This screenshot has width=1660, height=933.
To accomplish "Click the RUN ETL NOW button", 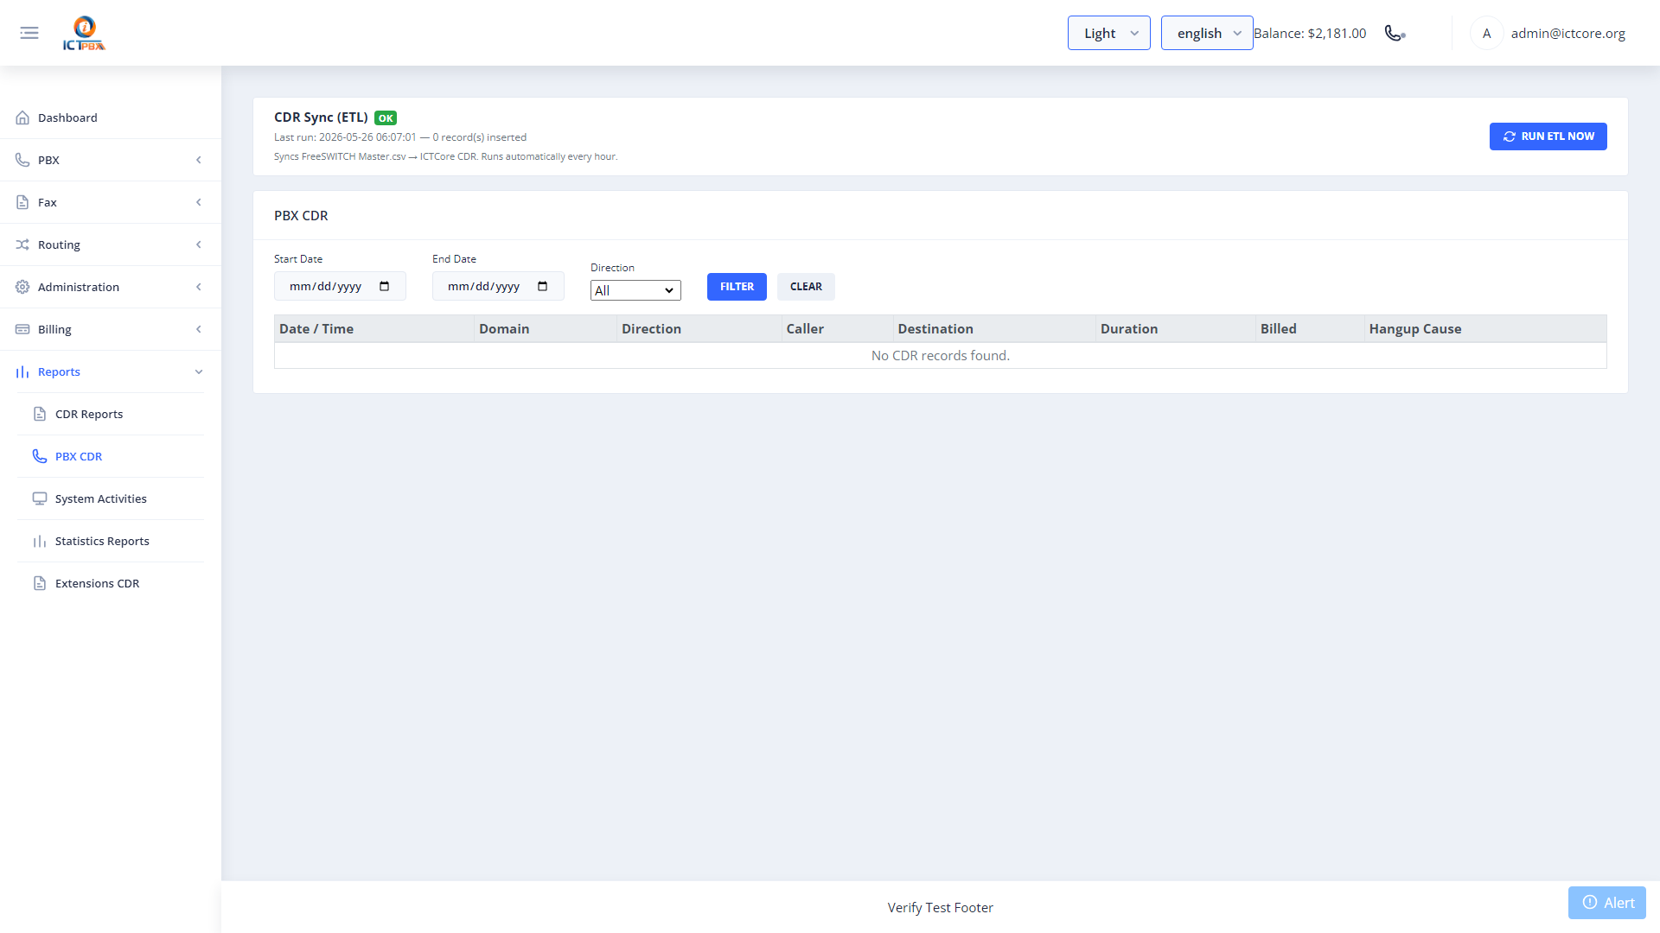I will 1548,136.
